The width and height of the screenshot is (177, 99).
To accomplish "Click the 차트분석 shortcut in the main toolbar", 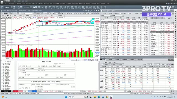I will click(x=61, y=7).
